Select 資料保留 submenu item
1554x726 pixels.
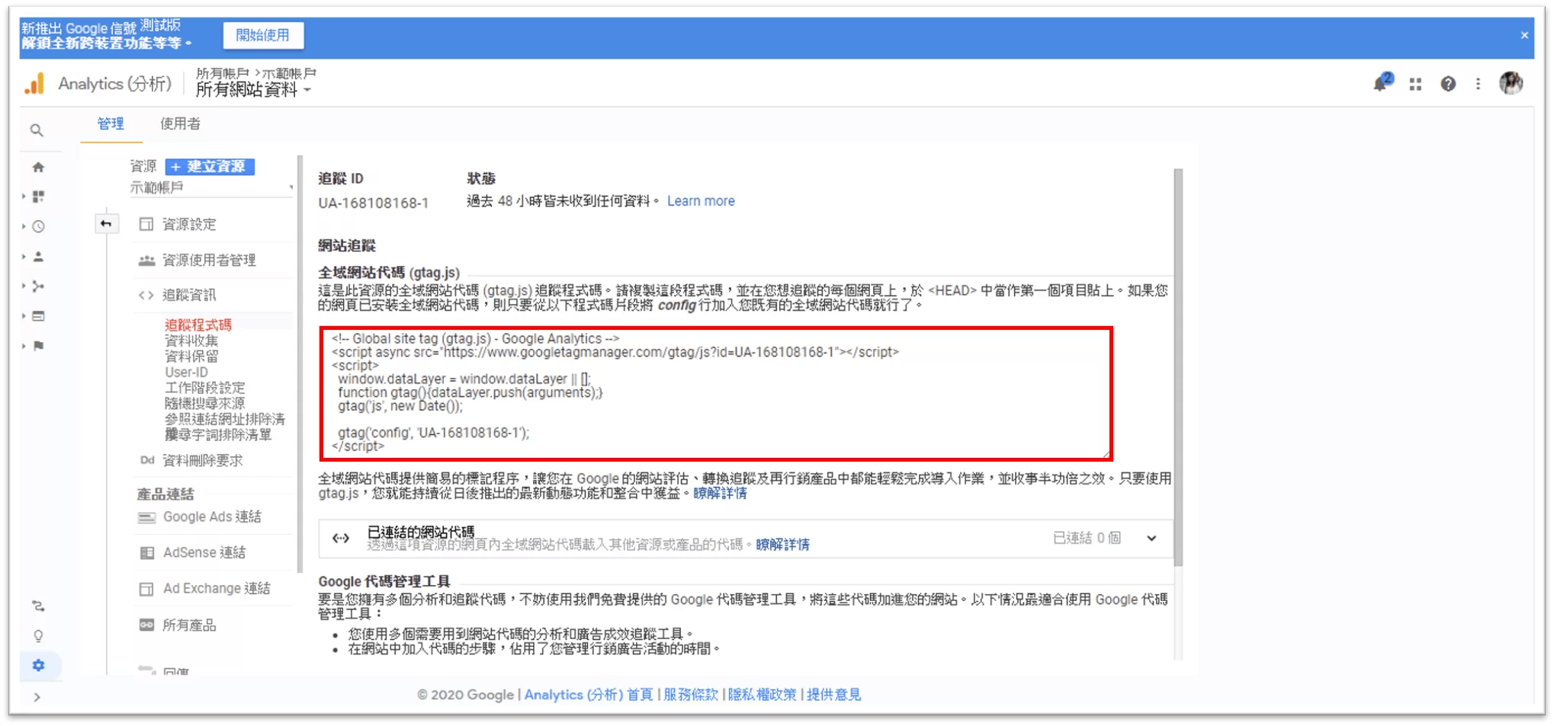pos(191,357)
